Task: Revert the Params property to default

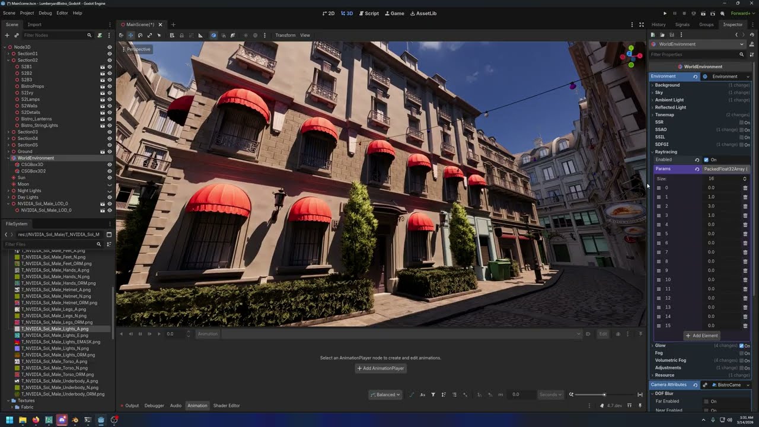Action: pos(697,169)
